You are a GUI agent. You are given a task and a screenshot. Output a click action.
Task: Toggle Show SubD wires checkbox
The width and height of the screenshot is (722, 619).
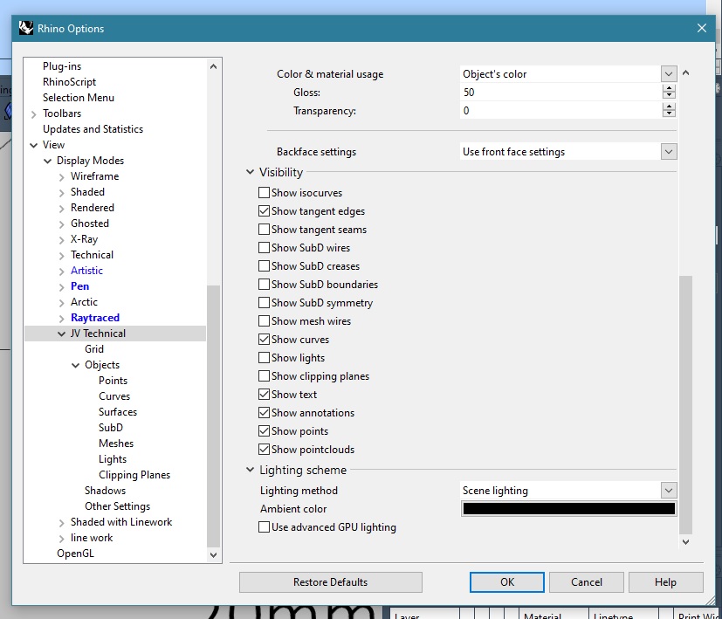pos(264,248)
